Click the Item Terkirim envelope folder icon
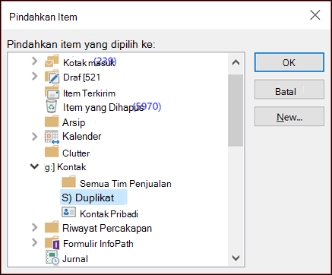 click(x=52, y=92)
